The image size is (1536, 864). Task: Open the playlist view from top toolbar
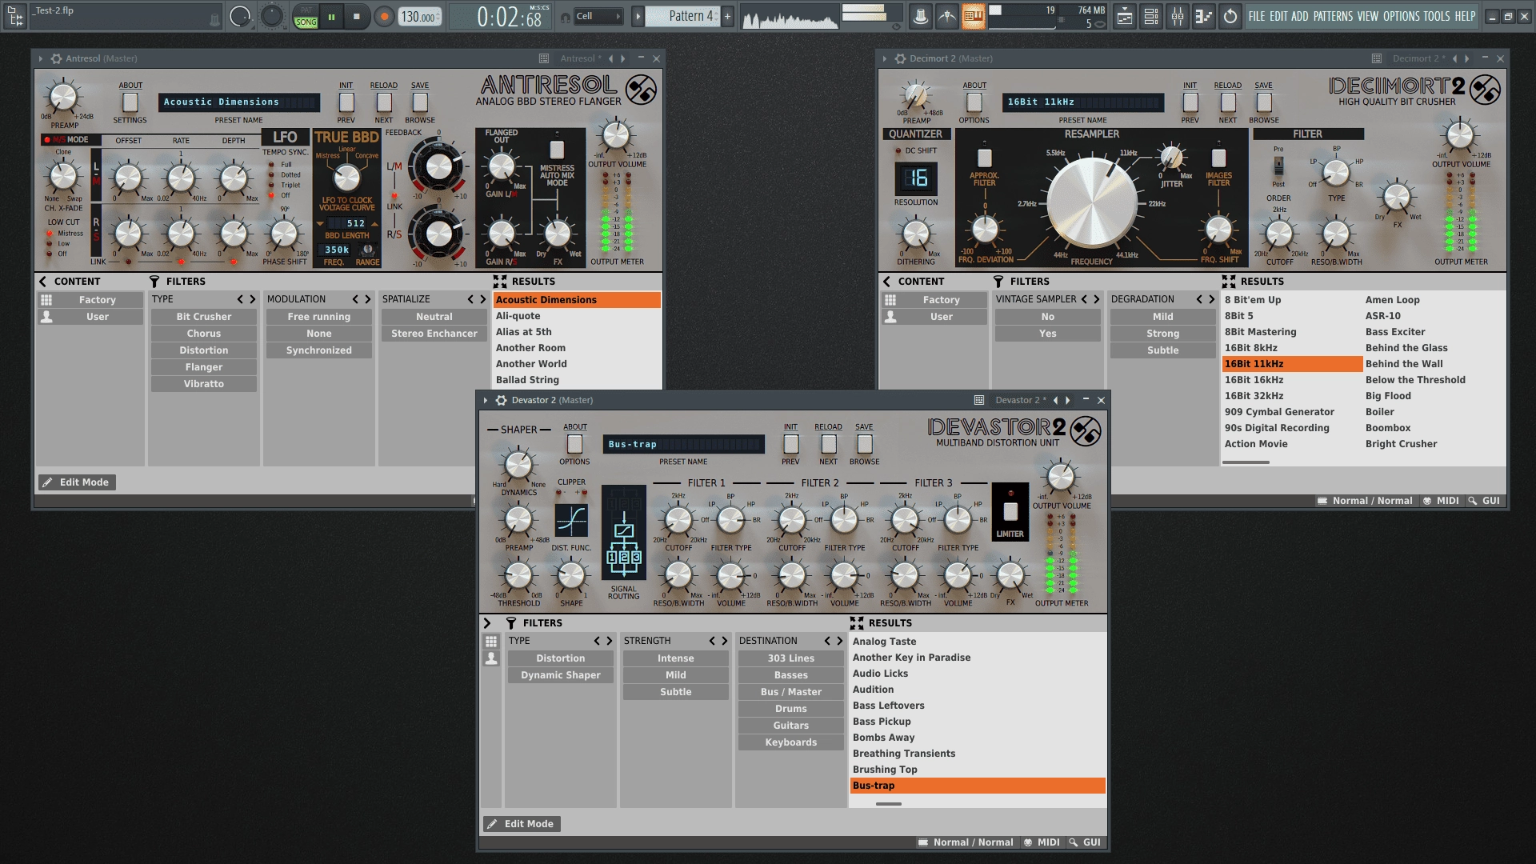(1124, 16)
